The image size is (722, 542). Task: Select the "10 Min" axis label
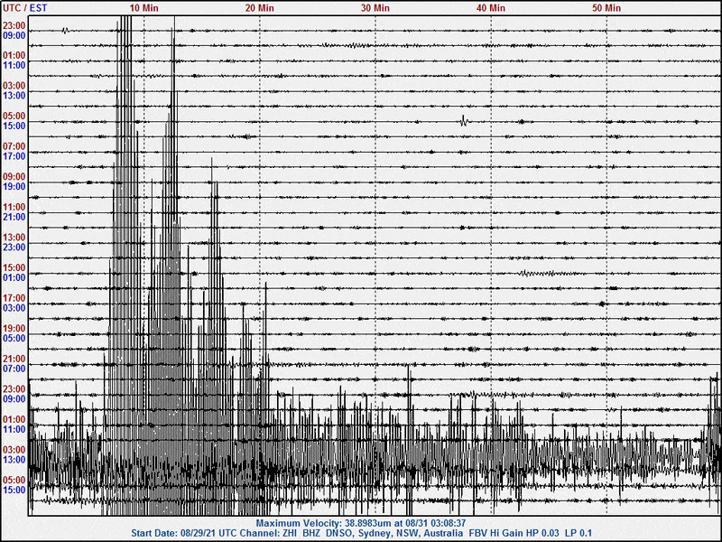143,8
